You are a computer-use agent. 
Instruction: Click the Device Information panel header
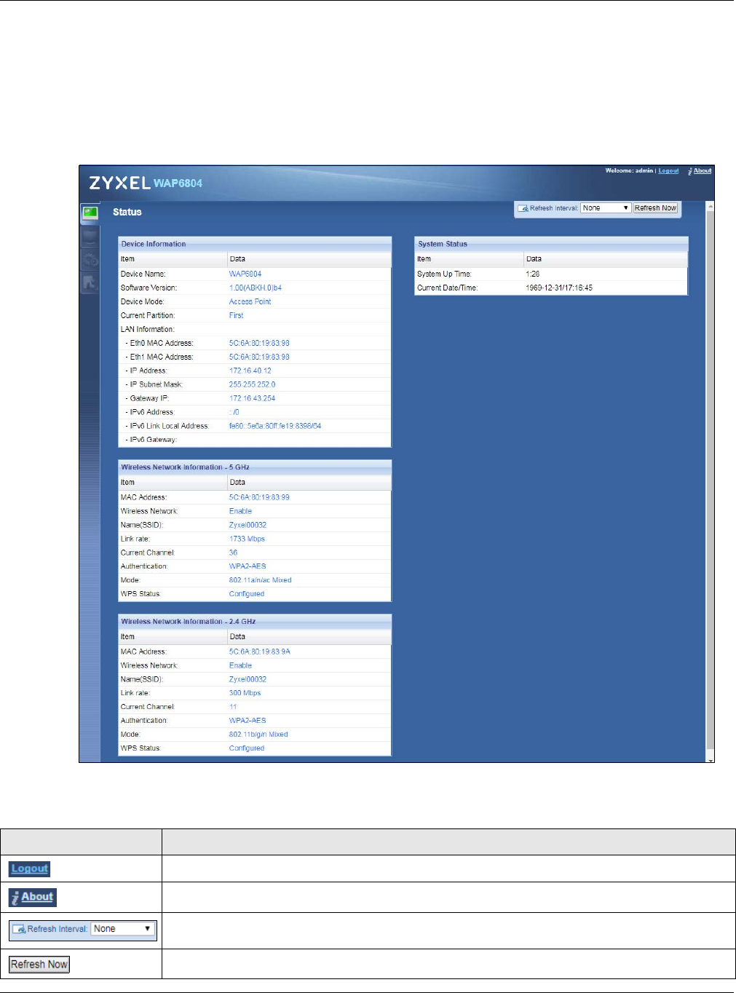(x=255, y=244)
